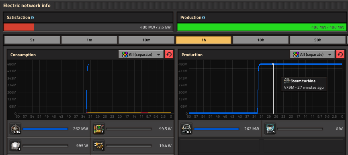348x155 pixels.
Task: Click the white marker point on Production graph
Action: pos(273,64)
